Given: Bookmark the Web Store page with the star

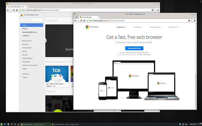Looking at the screenshot, I should (x=155, y=10).
